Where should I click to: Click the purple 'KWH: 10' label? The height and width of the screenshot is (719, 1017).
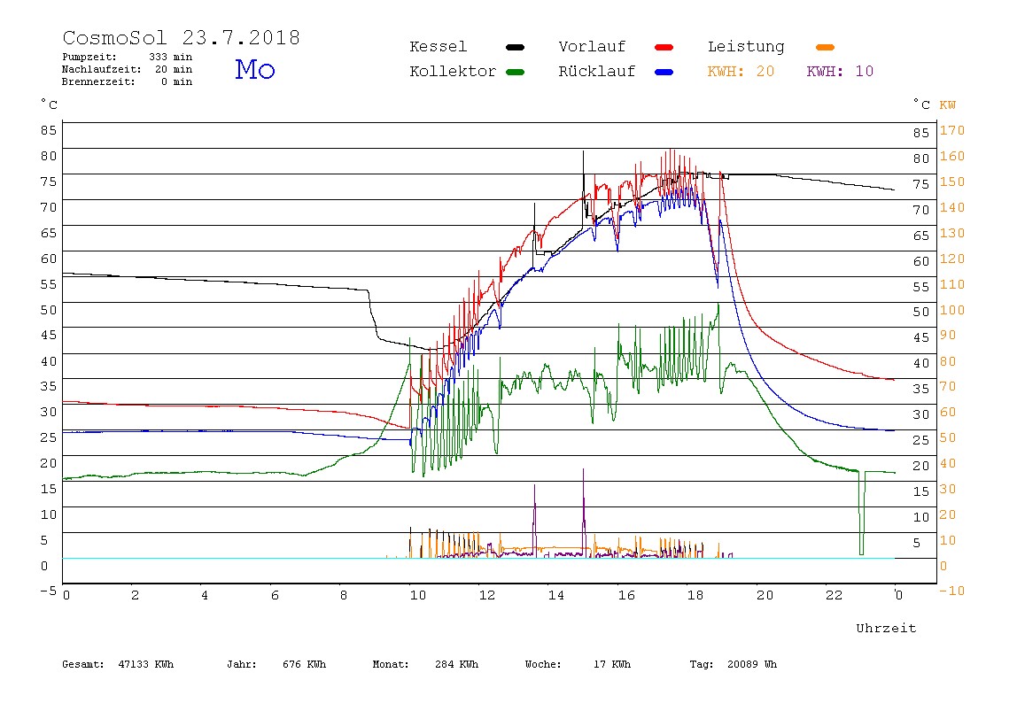(x=840, y=72)
